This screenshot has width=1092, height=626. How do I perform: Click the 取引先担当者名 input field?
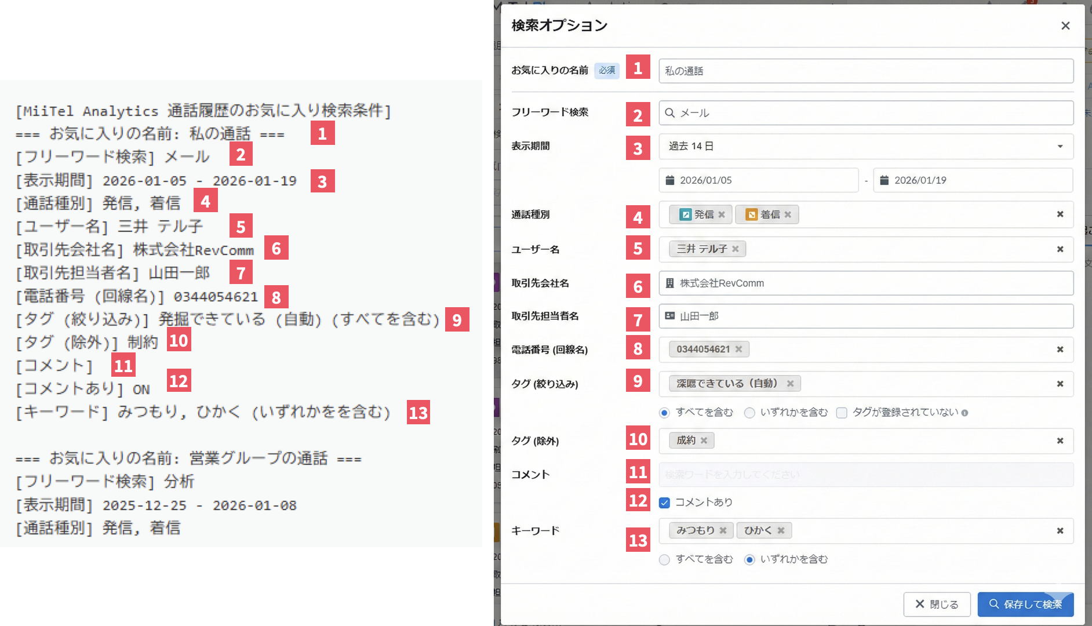(x=866, y=316)
